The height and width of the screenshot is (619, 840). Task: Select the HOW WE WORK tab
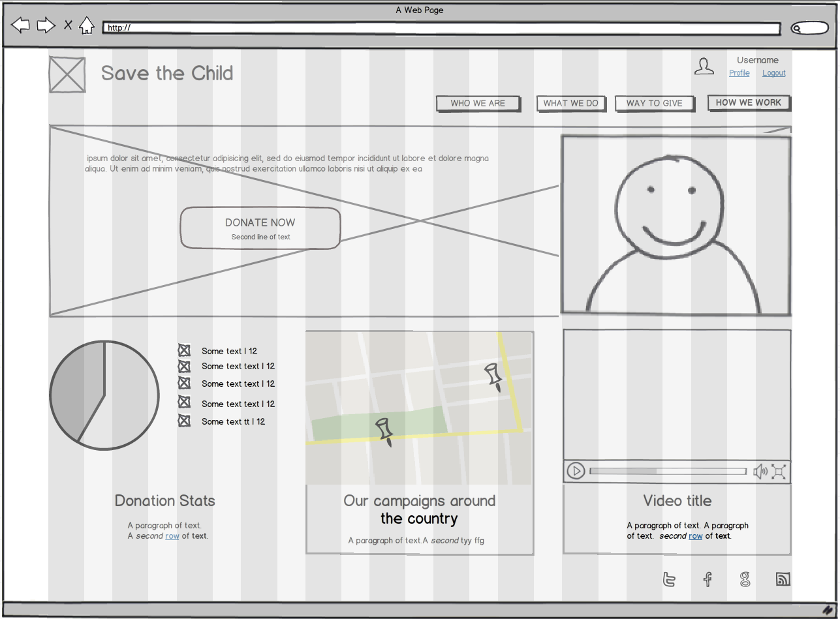tap(748, 102)
